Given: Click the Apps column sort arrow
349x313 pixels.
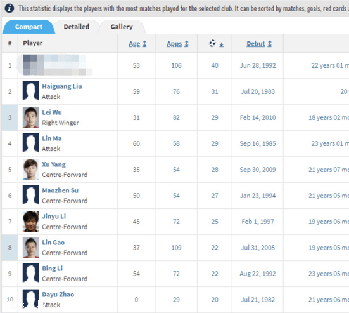Looking at the screenshot, I should point(186,44).
